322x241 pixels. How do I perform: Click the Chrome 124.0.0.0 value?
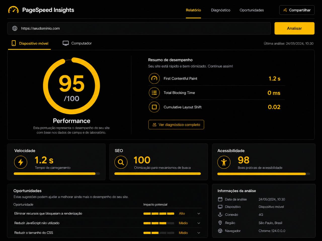pyautogui.click(x=272, y=231)
